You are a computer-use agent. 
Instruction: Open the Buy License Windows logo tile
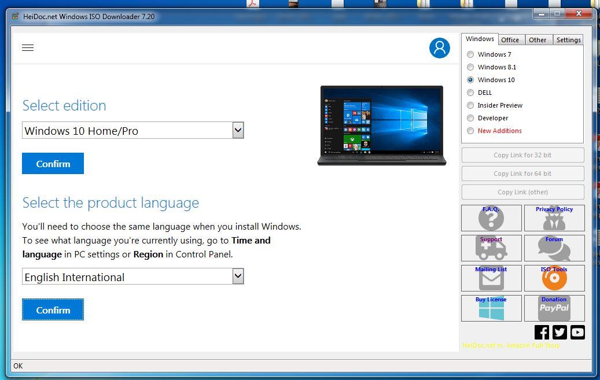491,308
